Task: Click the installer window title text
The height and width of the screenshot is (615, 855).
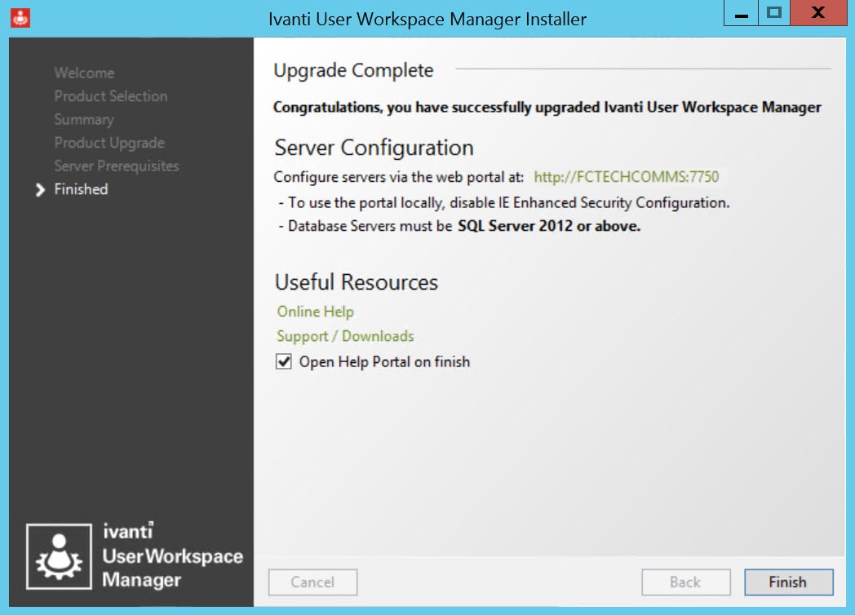Action: pyautogui.click(x=427, y=18)
